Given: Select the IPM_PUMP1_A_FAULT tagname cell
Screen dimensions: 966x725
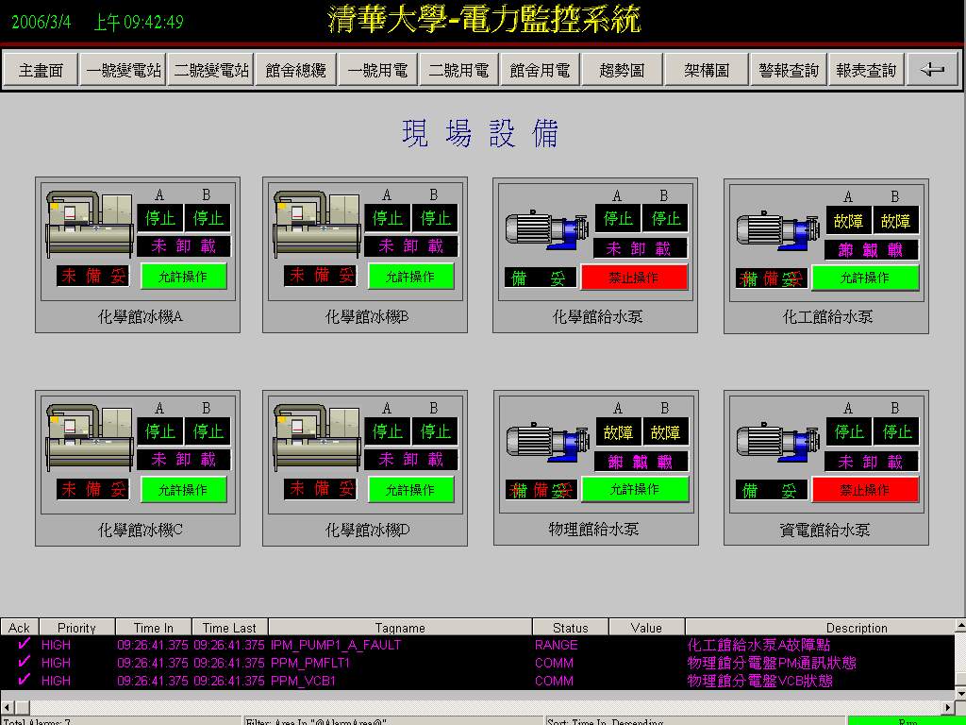Looking at the screenshot, I should (x=336, y=645).
